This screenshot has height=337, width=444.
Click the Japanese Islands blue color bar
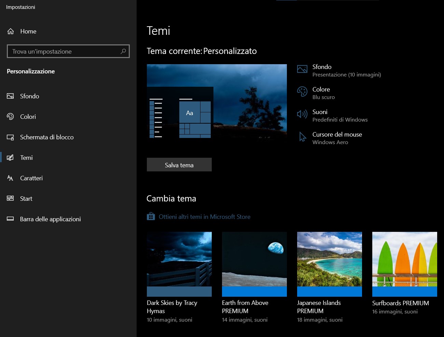[x=330, y=292]
